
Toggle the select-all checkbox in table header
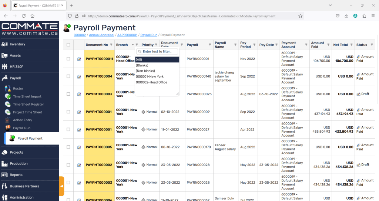pyautogui.click(x=68, y=45)
